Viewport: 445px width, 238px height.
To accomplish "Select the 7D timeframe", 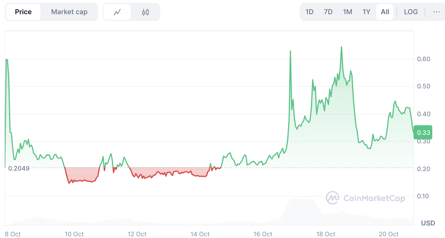I will 328,12.
